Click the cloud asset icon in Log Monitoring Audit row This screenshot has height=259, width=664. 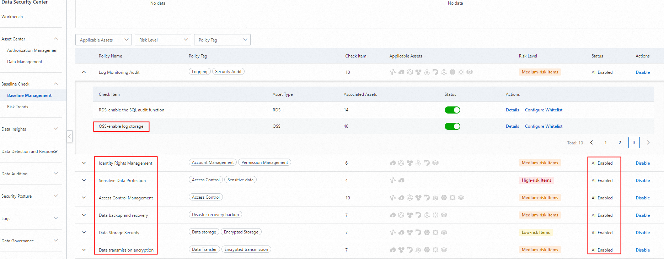[x=401, y=72]
